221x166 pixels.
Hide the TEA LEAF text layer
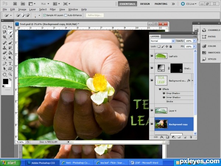coord(152,80)
